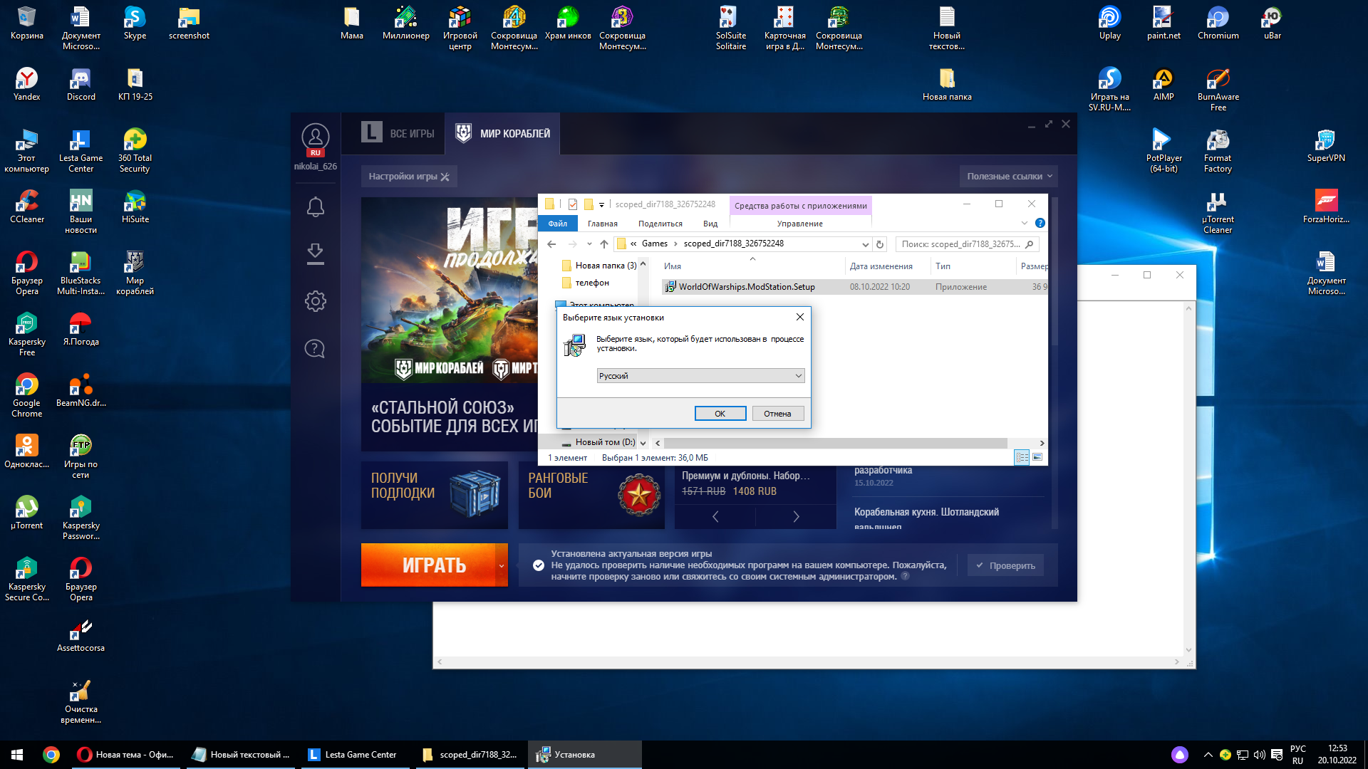Click the ИГРАТЬ play button

point(428,565)
